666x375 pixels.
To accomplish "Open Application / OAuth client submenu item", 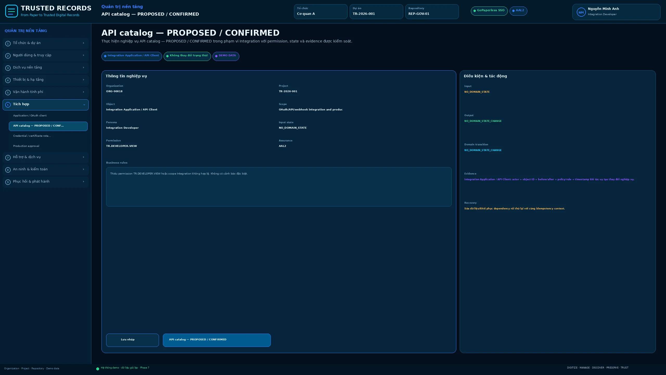I will 48,116.
